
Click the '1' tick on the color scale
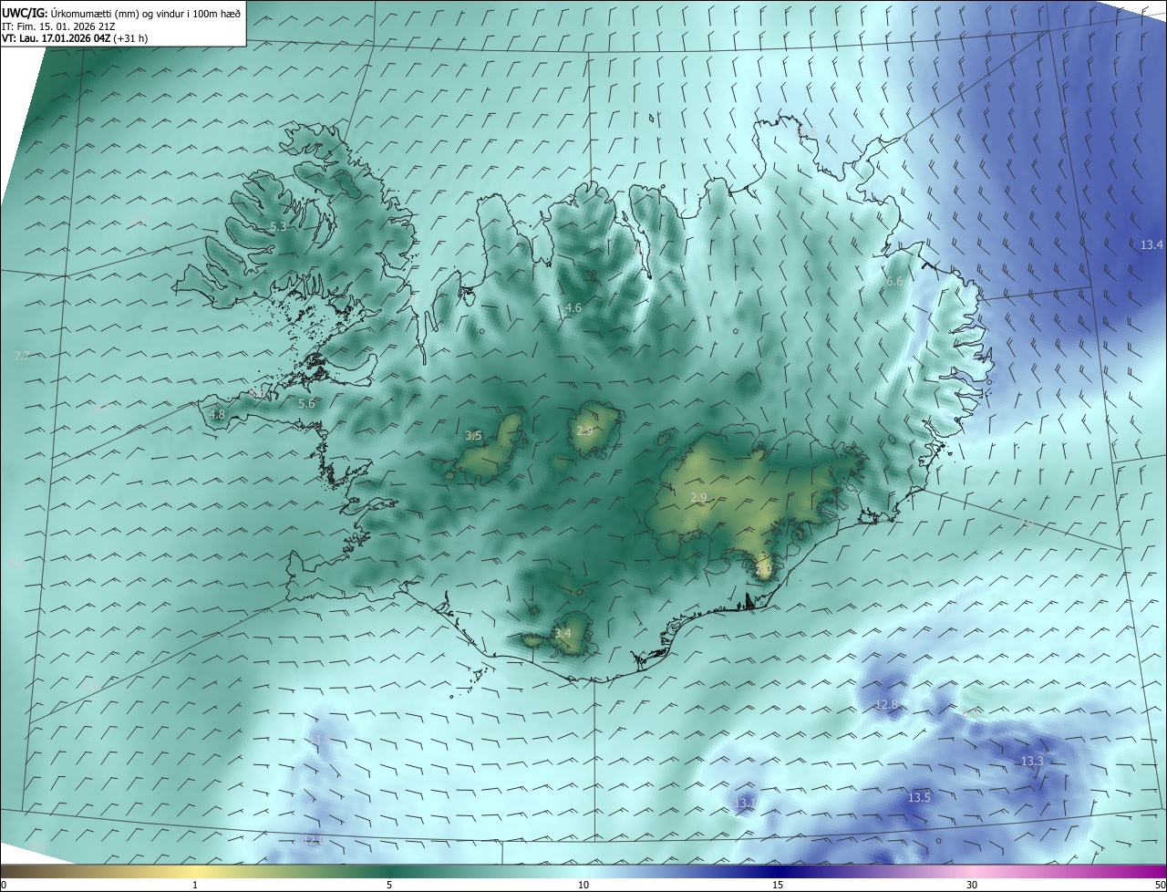coord(195,885)
